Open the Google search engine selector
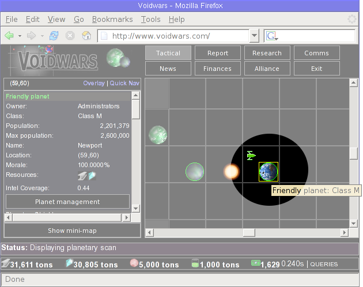The height and width of the screenshot is (287, 363). pos(272,36)
